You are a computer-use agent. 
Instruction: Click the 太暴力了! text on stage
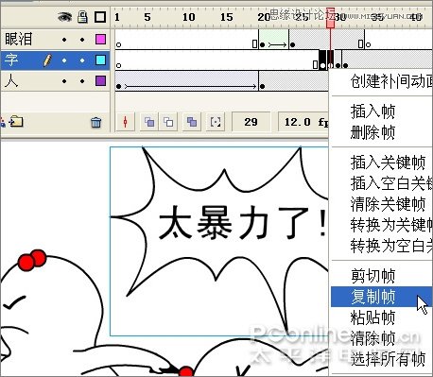click(x=243, y=223)
